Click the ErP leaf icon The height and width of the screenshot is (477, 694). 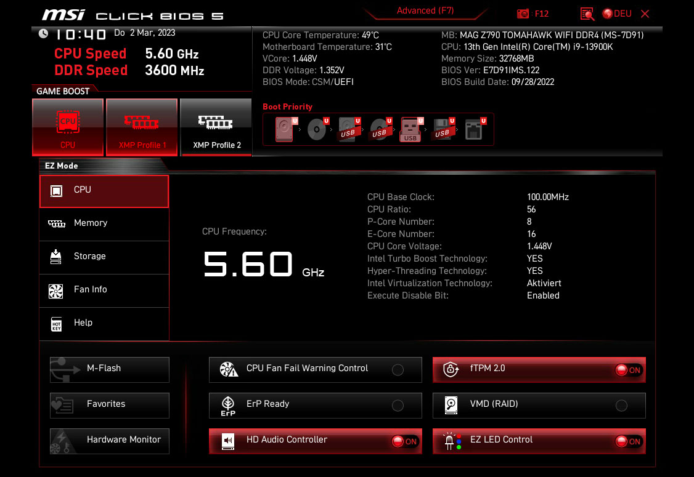(x=228, y=406)
